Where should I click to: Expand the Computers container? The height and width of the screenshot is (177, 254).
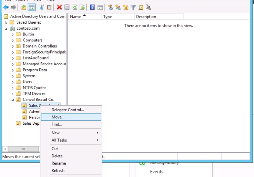point(12,41)
